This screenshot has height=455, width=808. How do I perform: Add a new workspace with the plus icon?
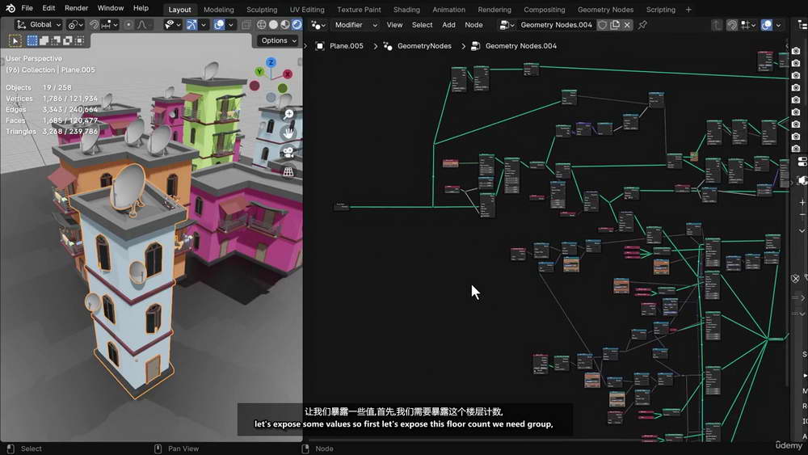[688, 9]
